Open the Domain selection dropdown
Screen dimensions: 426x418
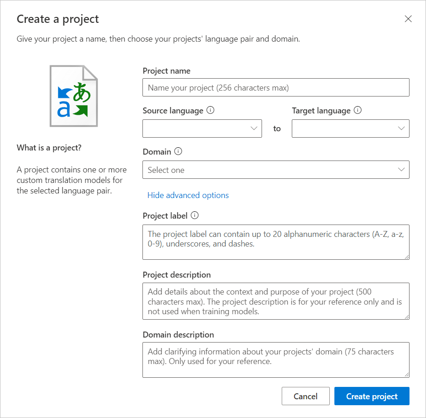276,170
